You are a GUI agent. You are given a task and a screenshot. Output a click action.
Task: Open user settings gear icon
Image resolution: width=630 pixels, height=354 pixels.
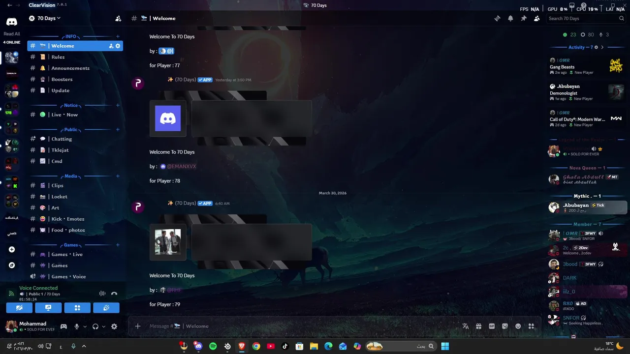click(x=114, y=326)
